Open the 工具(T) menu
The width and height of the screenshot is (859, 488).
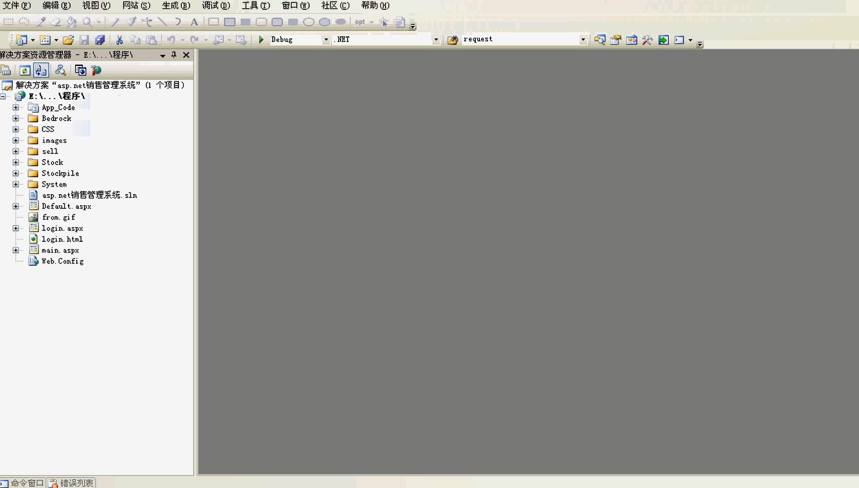pyautogui.click(x=255, y=5)
